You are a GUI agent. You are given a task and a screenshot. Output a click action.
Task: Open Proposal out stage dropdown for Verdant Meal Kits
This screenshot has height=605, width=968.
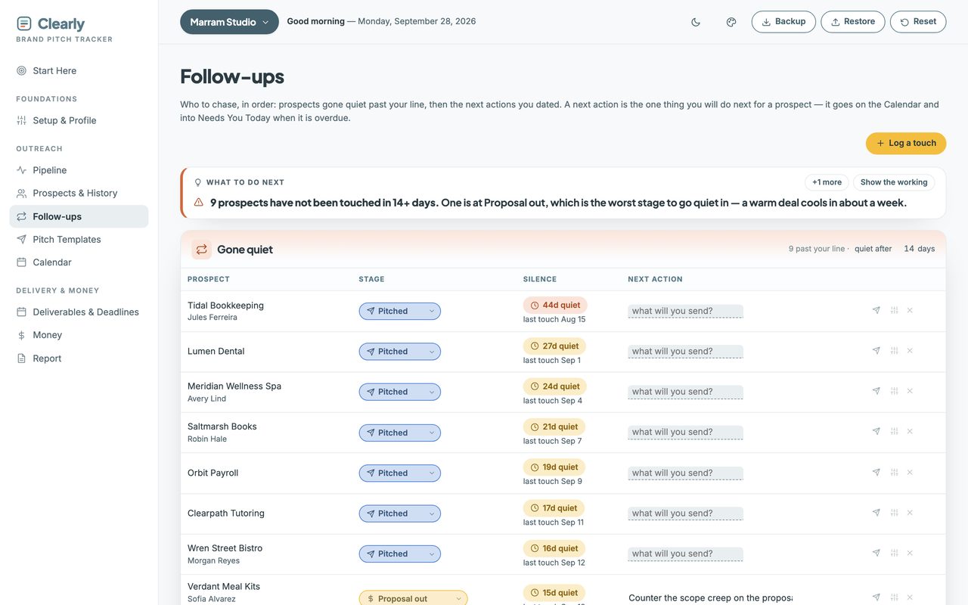coord(413,599)
